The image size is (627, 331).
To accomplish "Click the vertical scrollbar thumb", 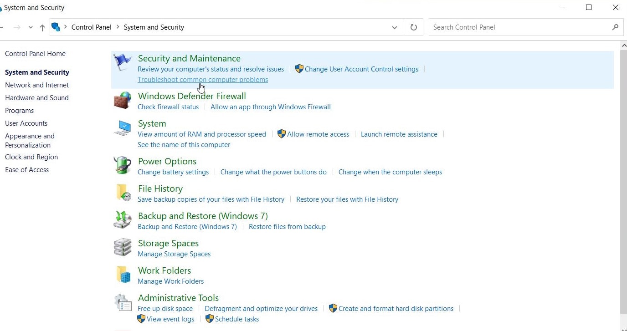I will tap(623, 182).
